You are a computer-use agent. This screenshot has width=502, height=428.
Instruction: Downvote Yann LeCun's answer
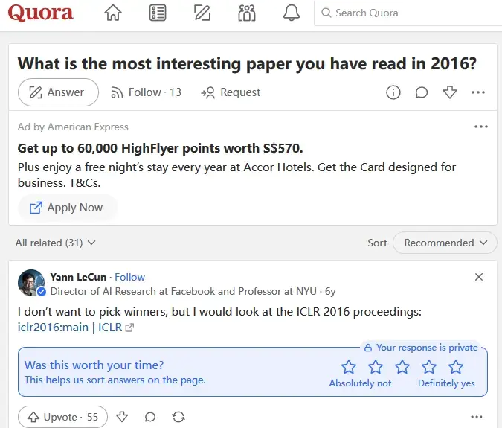[122, 417]
